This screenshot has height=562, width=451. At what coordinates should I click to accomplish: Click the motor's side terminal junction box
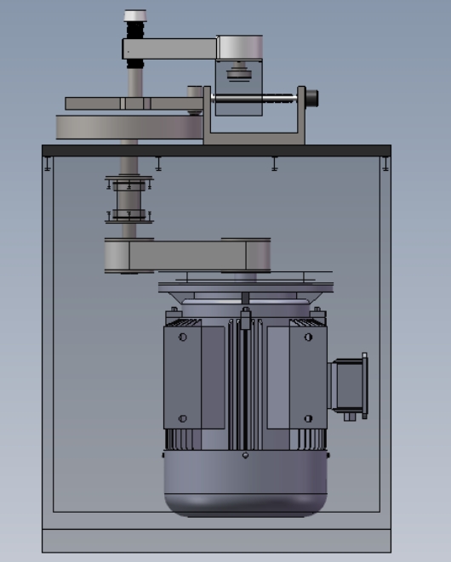tap(348, 385)
